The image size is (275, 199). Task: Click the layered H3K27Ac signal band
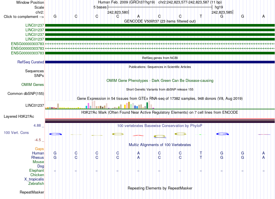160,121
